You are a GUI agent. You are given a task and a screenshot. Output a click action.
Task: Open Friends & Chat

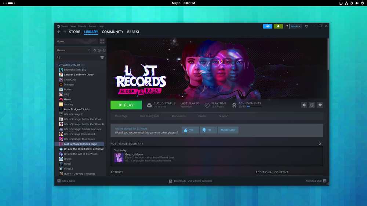click(x=316, y=181)
